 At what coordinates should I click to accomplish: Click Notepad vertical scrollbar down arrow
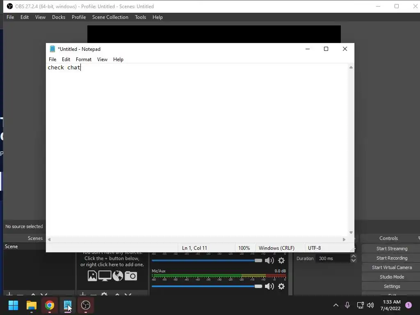(x=351, y=233)
